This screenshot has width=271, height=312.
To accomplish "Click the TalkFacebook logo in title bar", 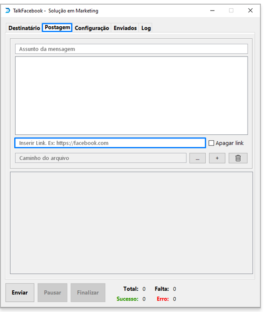I will coord(7,10).
